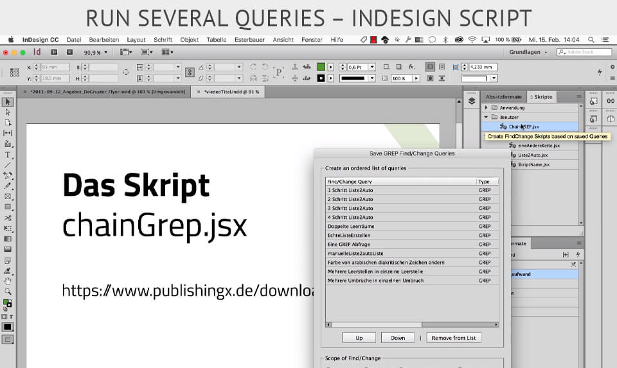The width and height of the screenshot is (617, 368).
Task: Select the Zoom tool in toolbox
Action: (8, 292)
